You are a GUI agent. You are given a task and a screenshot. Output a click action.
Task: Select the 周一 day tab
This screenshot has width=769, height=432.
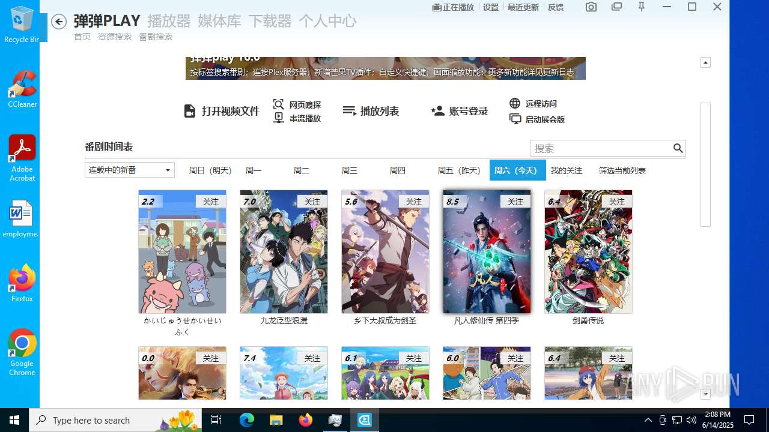click(x=254, y=170)
